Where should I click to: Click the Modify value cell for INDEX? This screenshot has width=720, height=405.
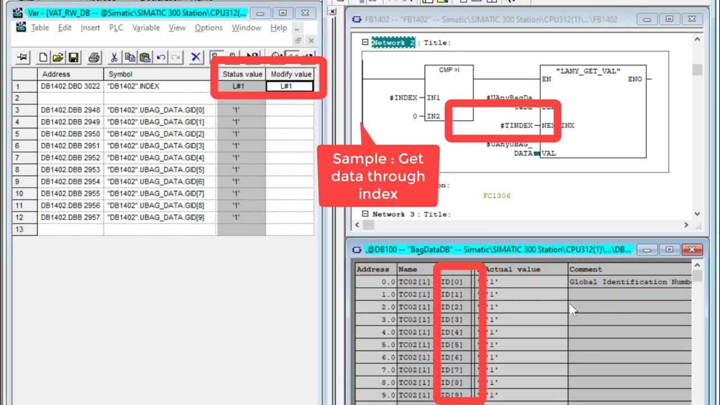(x=290, y=86)
